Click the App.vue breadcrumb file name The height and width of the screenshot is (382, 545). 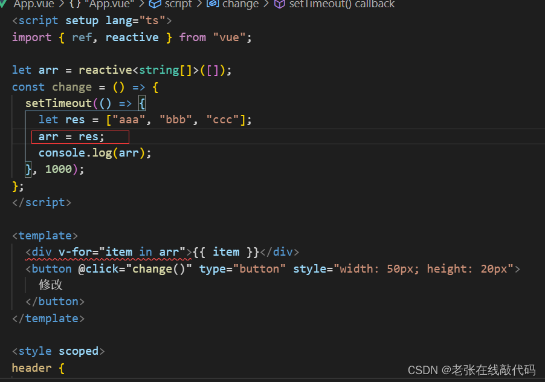34,4
